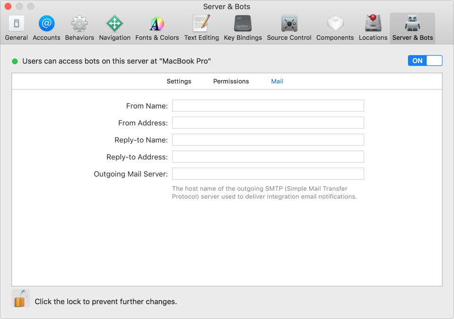Open the Text Editing preferences

point(201,27)
